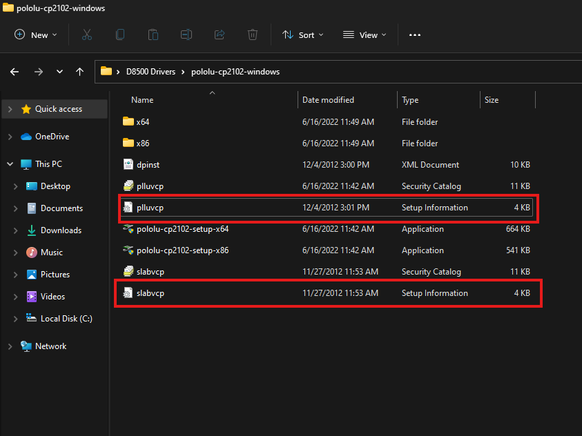Open the See more ellipsis menu
Image resolution: width=582 pixels, height=436 pixels.
pyautogui.click(x=415, y=34)
